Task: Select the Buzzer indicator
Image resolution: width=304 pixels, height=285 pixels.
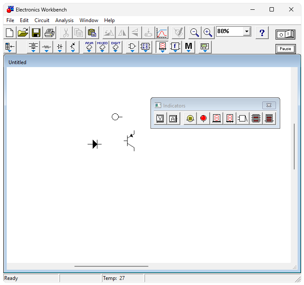Action: click(243, 119)
